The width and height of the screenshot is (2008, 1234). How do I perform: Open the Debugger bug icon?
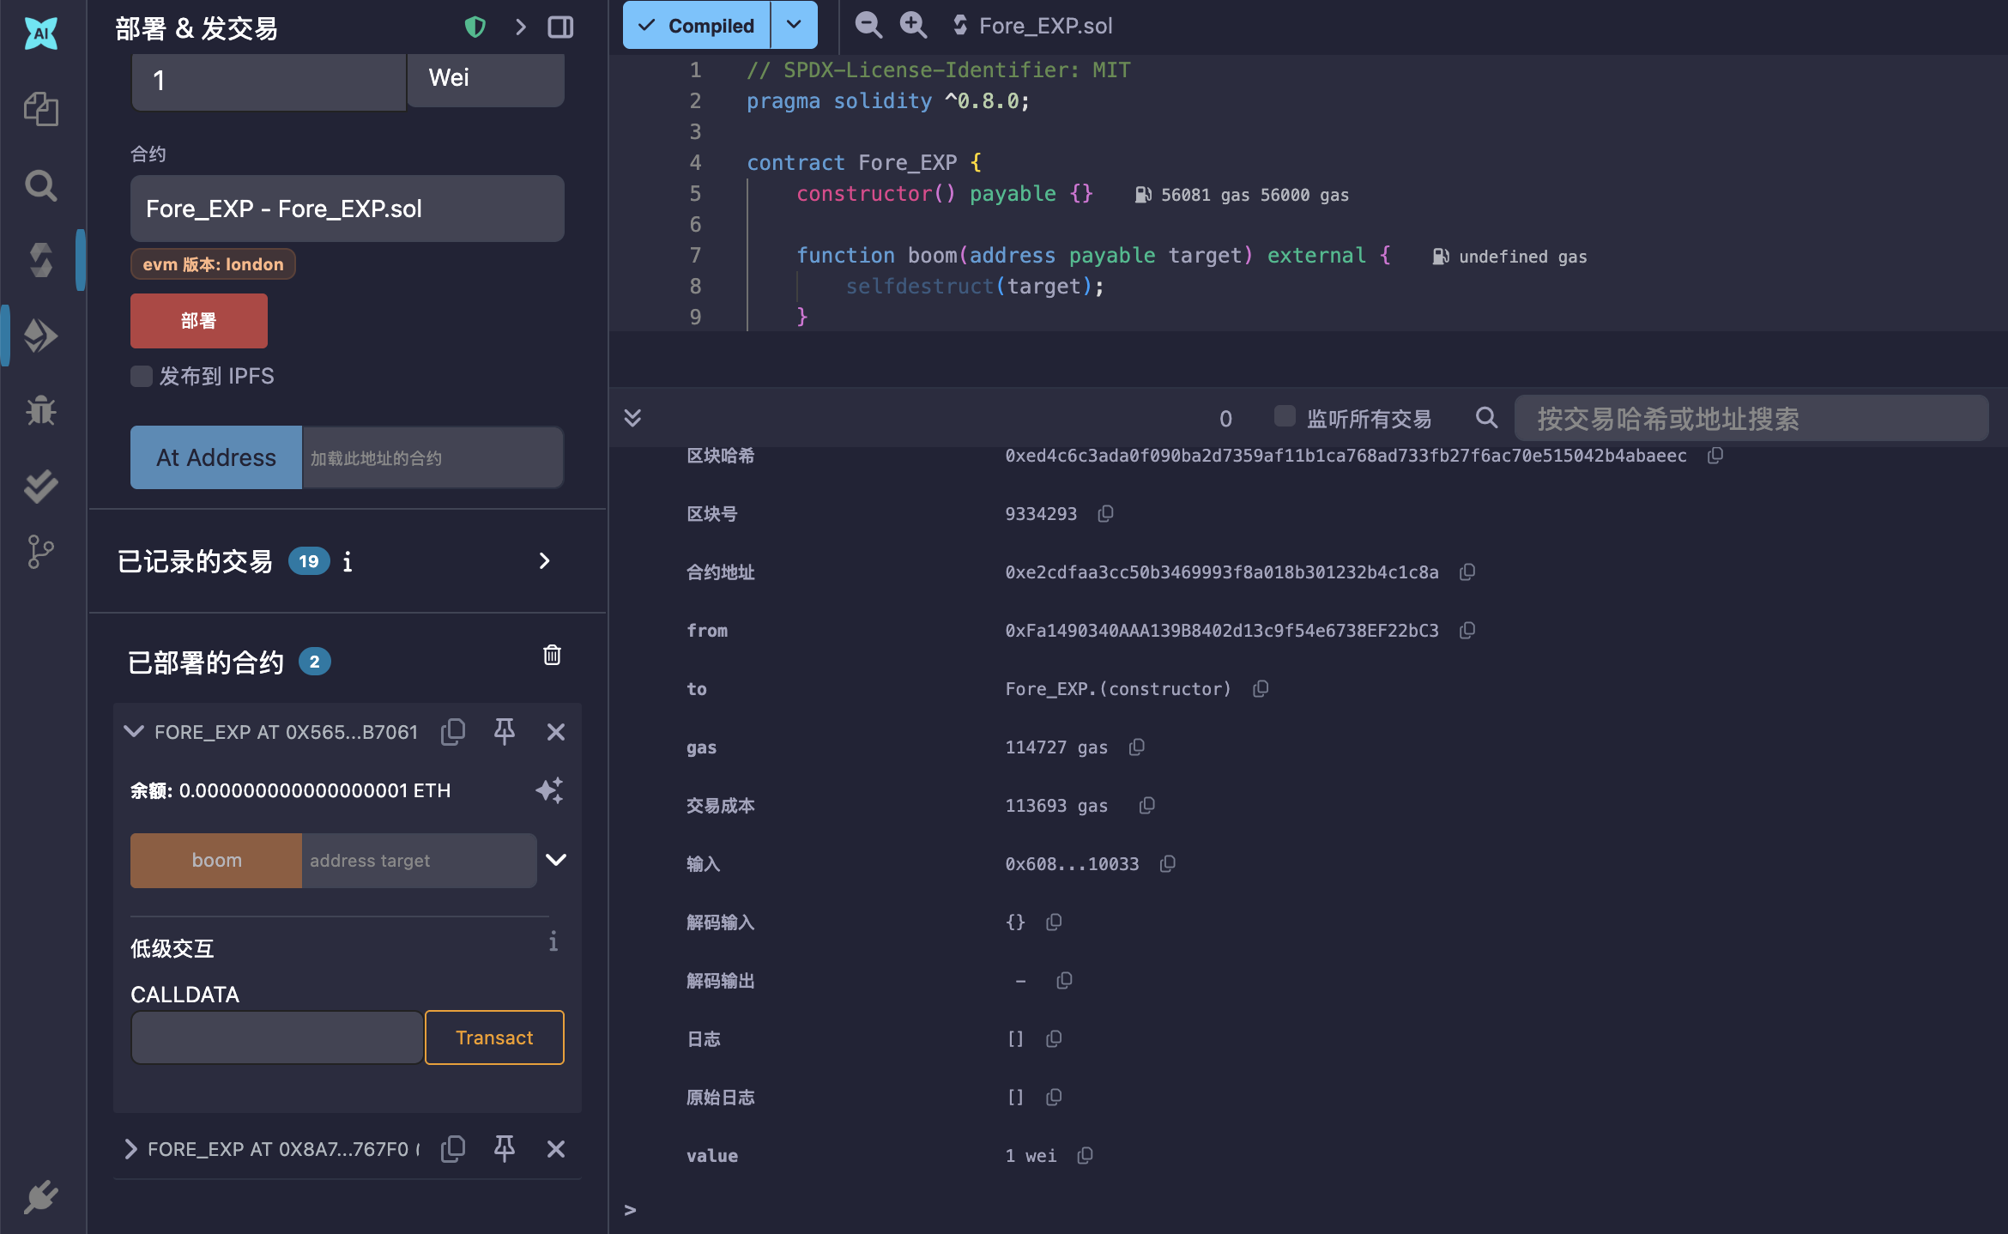coord(40,411)
